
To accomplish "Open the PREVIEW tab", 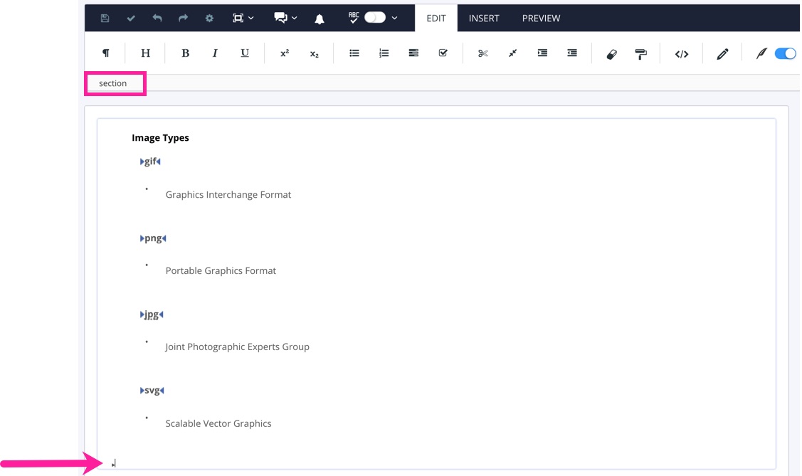I will 541,18.
